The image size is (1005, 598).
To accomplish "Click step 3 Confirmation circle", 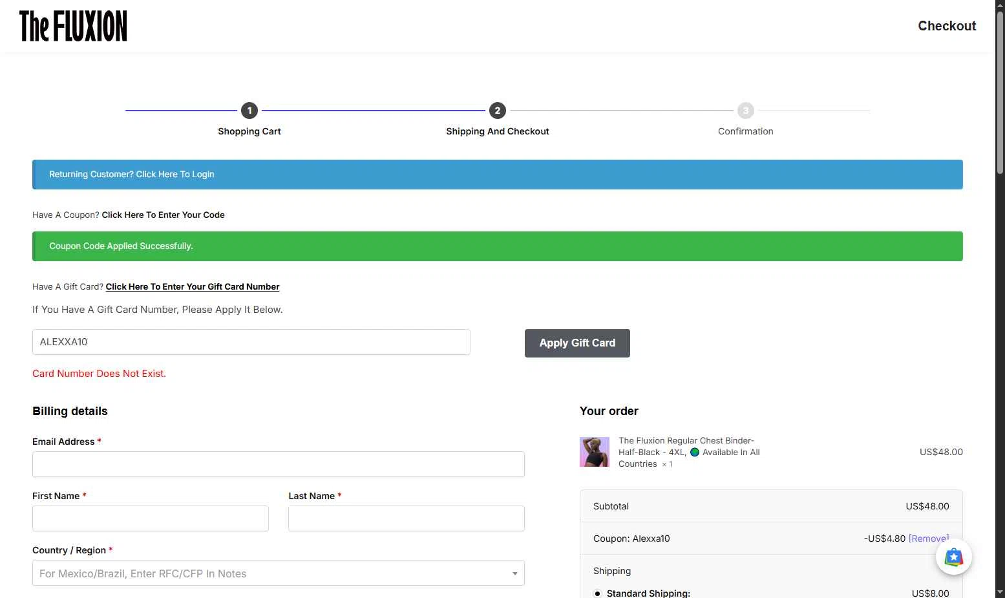I will (746, 111).
